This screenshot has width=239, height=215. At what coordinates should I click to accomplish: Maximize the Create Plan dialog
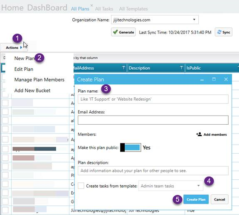[214, 79]
